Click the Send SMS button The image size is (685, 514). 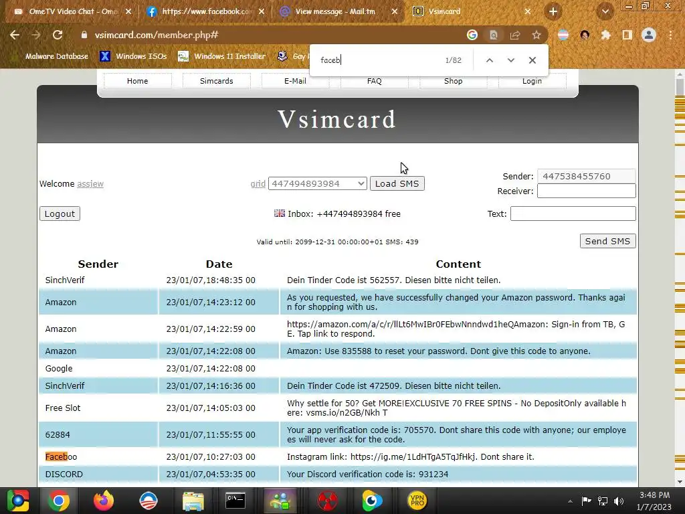pyautogui.click(x=607, y=241)
